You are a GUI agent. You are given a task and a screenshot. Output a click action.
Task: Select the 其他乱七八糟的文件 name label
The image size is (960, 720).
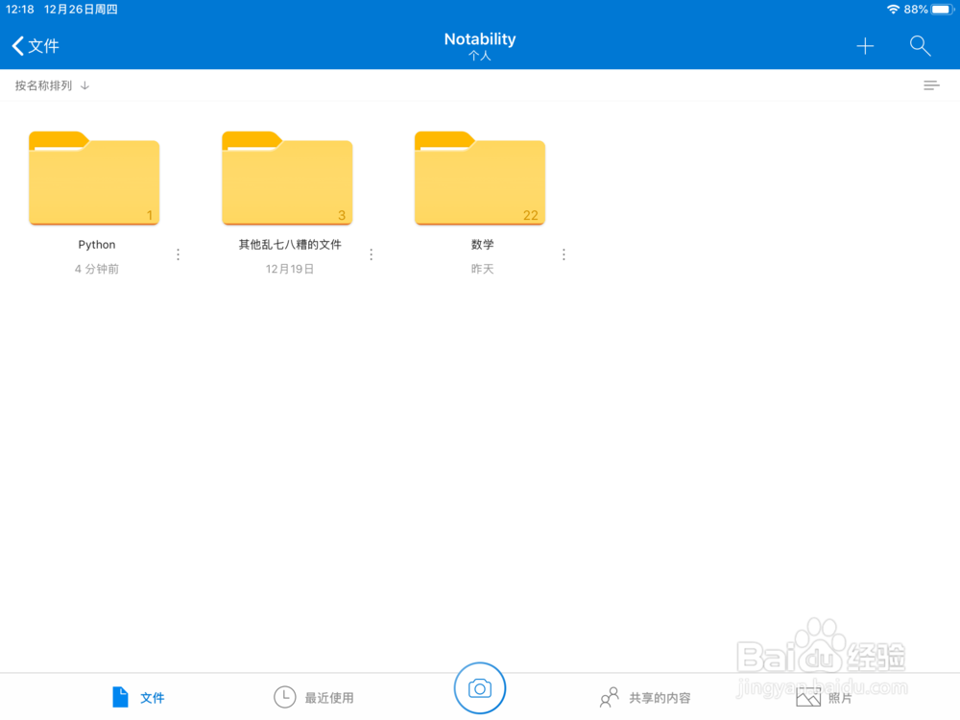290,245
